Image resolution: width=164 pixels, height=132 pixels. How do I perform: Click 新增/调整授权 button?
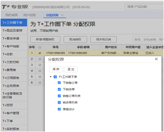[45, 39]
